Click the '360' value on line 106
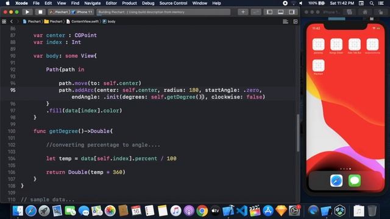This screenshot has width=390, height=219. (x=118, y=172)
